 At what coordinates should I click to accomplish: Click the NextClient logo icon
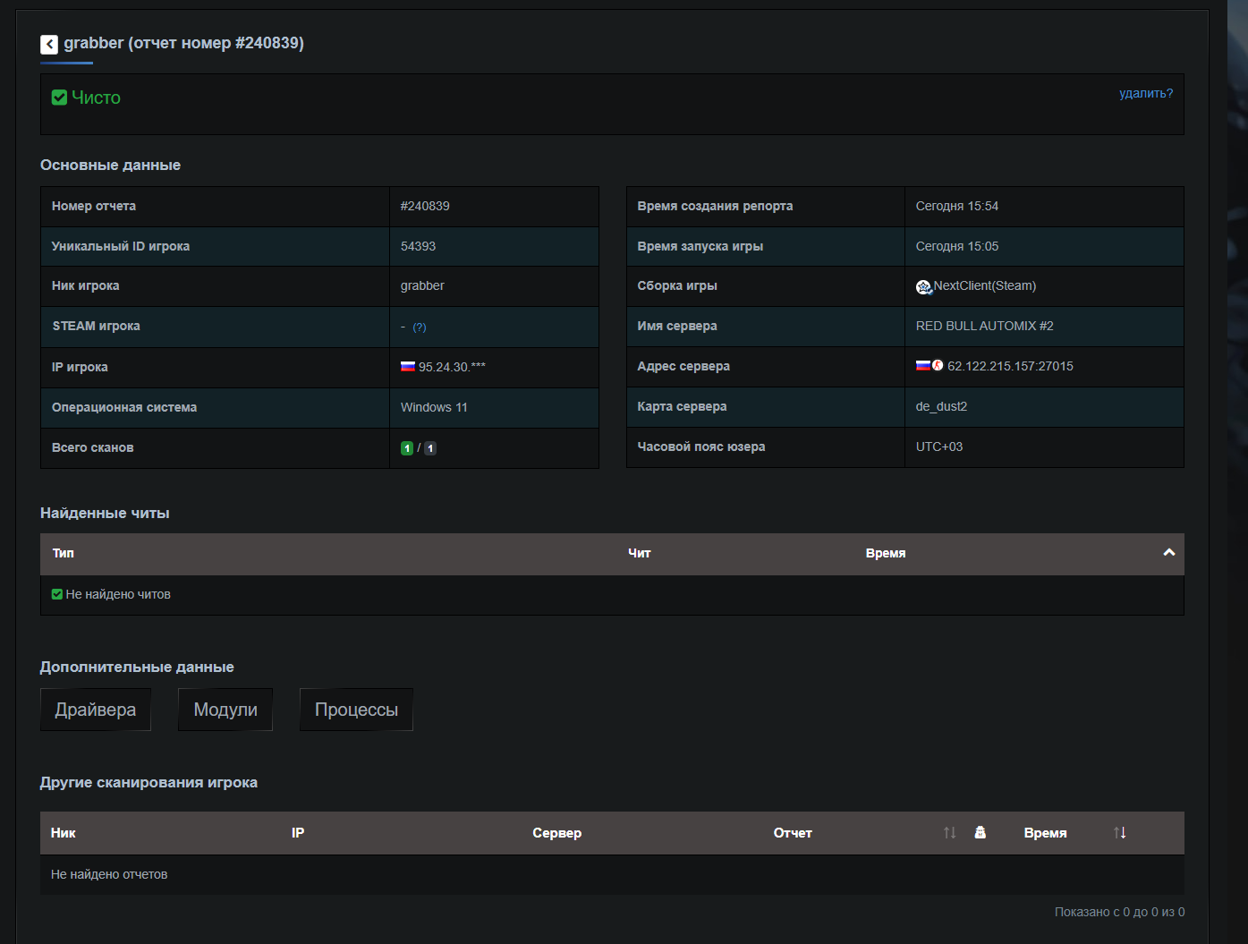click(924, 286)
